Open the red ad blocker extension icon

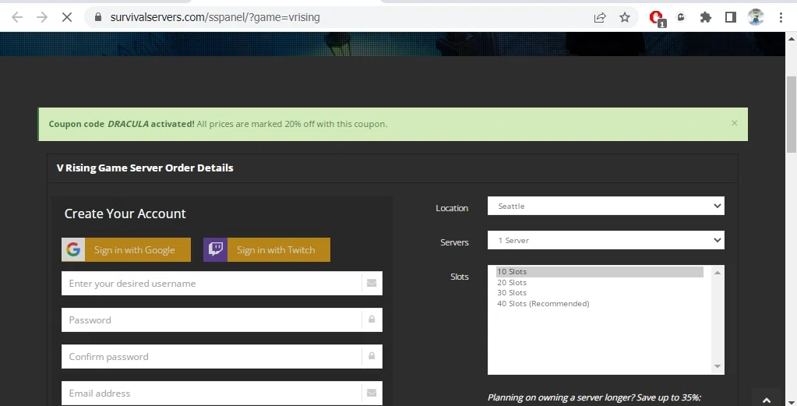658,18
